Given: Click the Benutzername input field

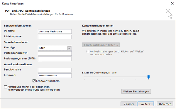Looking at the screenshot, I should tap(55, 70).
